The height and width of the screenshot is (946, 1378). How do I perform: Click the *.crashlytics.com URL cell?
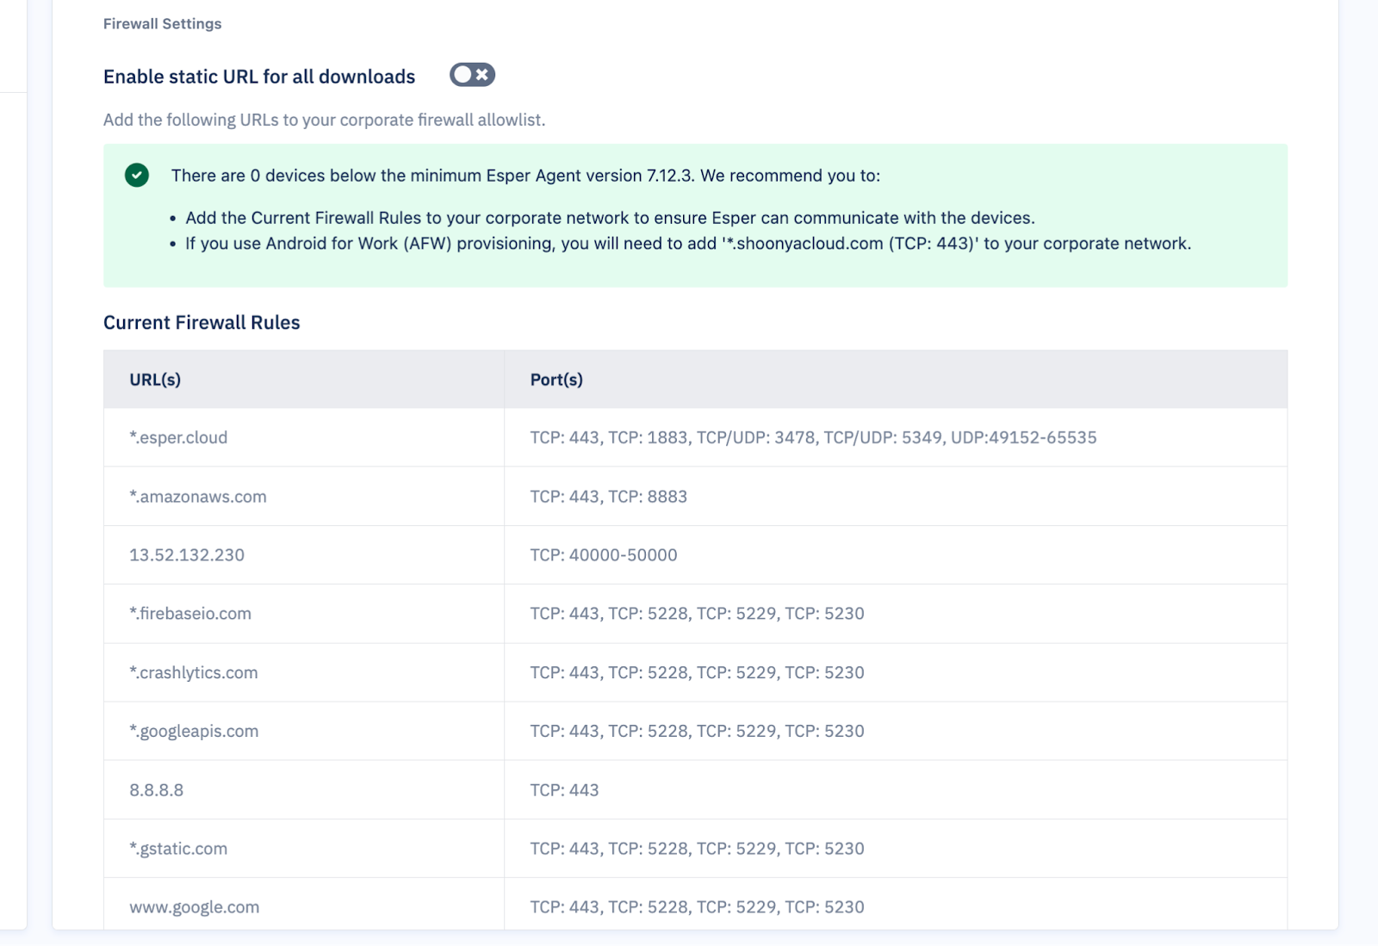pos(194,672)
